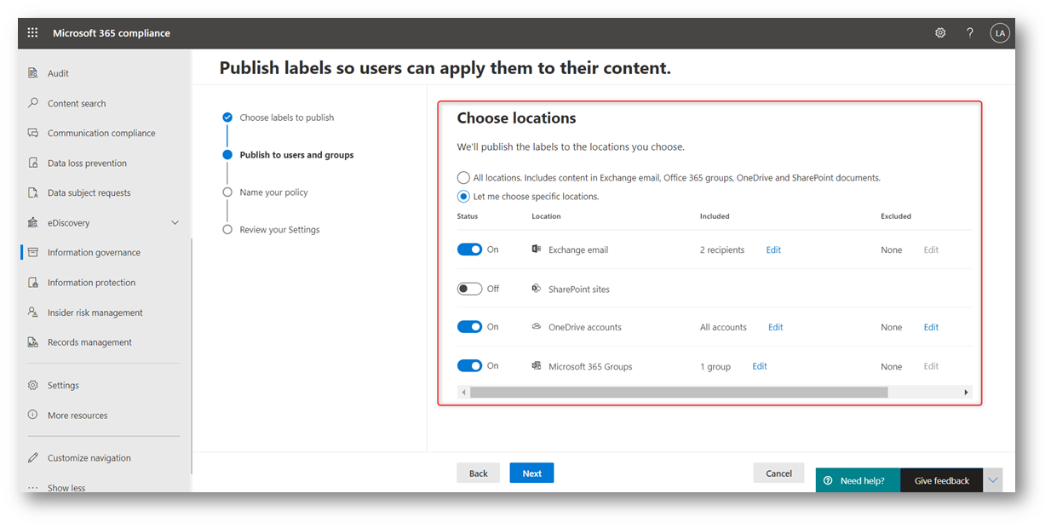Image resolution: width=1051 pixels, height=528 pixels.
Task: Click the Microsoft 365 Groups icon
Action: click(537, 366)
